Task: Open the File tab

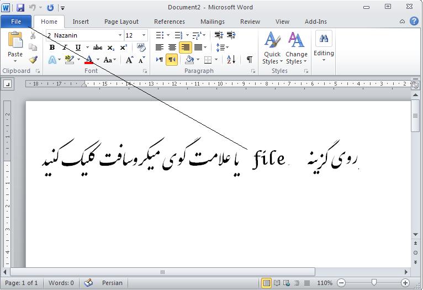Action: (16, 22)
